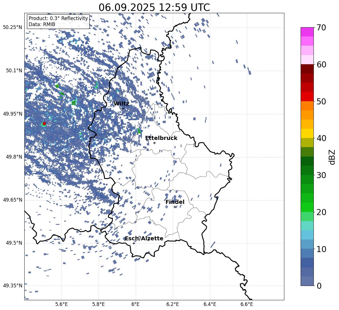Viewport: 339px width, 310px height.
Task: Click the longitude label 6.2°E
Action: [x=173, y=304]
